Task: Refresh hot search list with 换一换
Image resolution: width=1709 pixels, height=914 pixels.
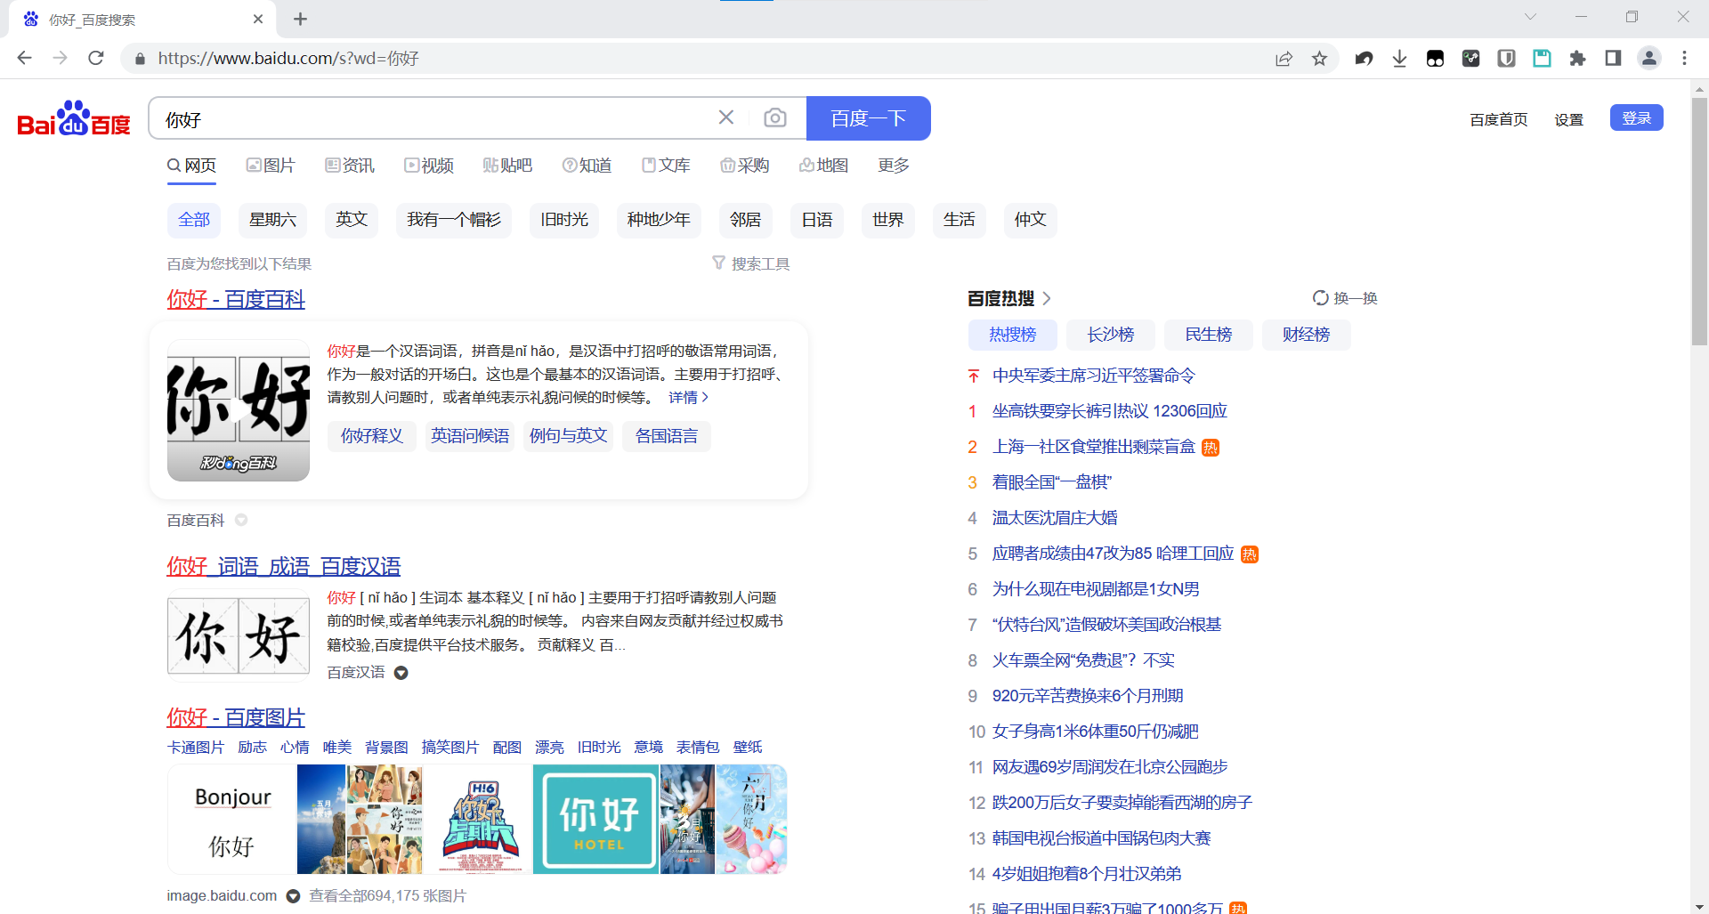Action: coord(1345,298)
